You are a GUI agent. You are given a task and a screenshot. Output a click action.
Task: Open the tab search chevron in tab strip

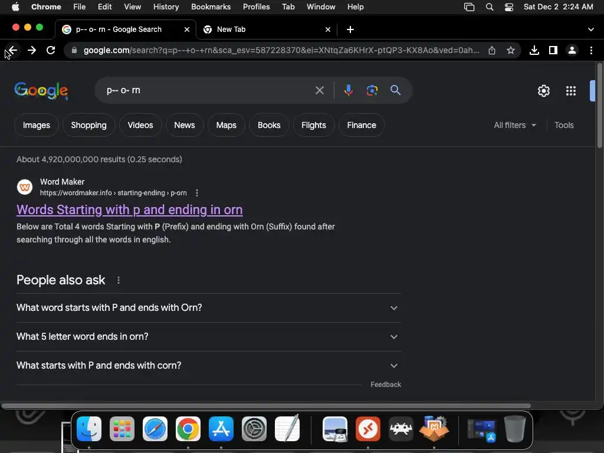click(x=591, y=29)
